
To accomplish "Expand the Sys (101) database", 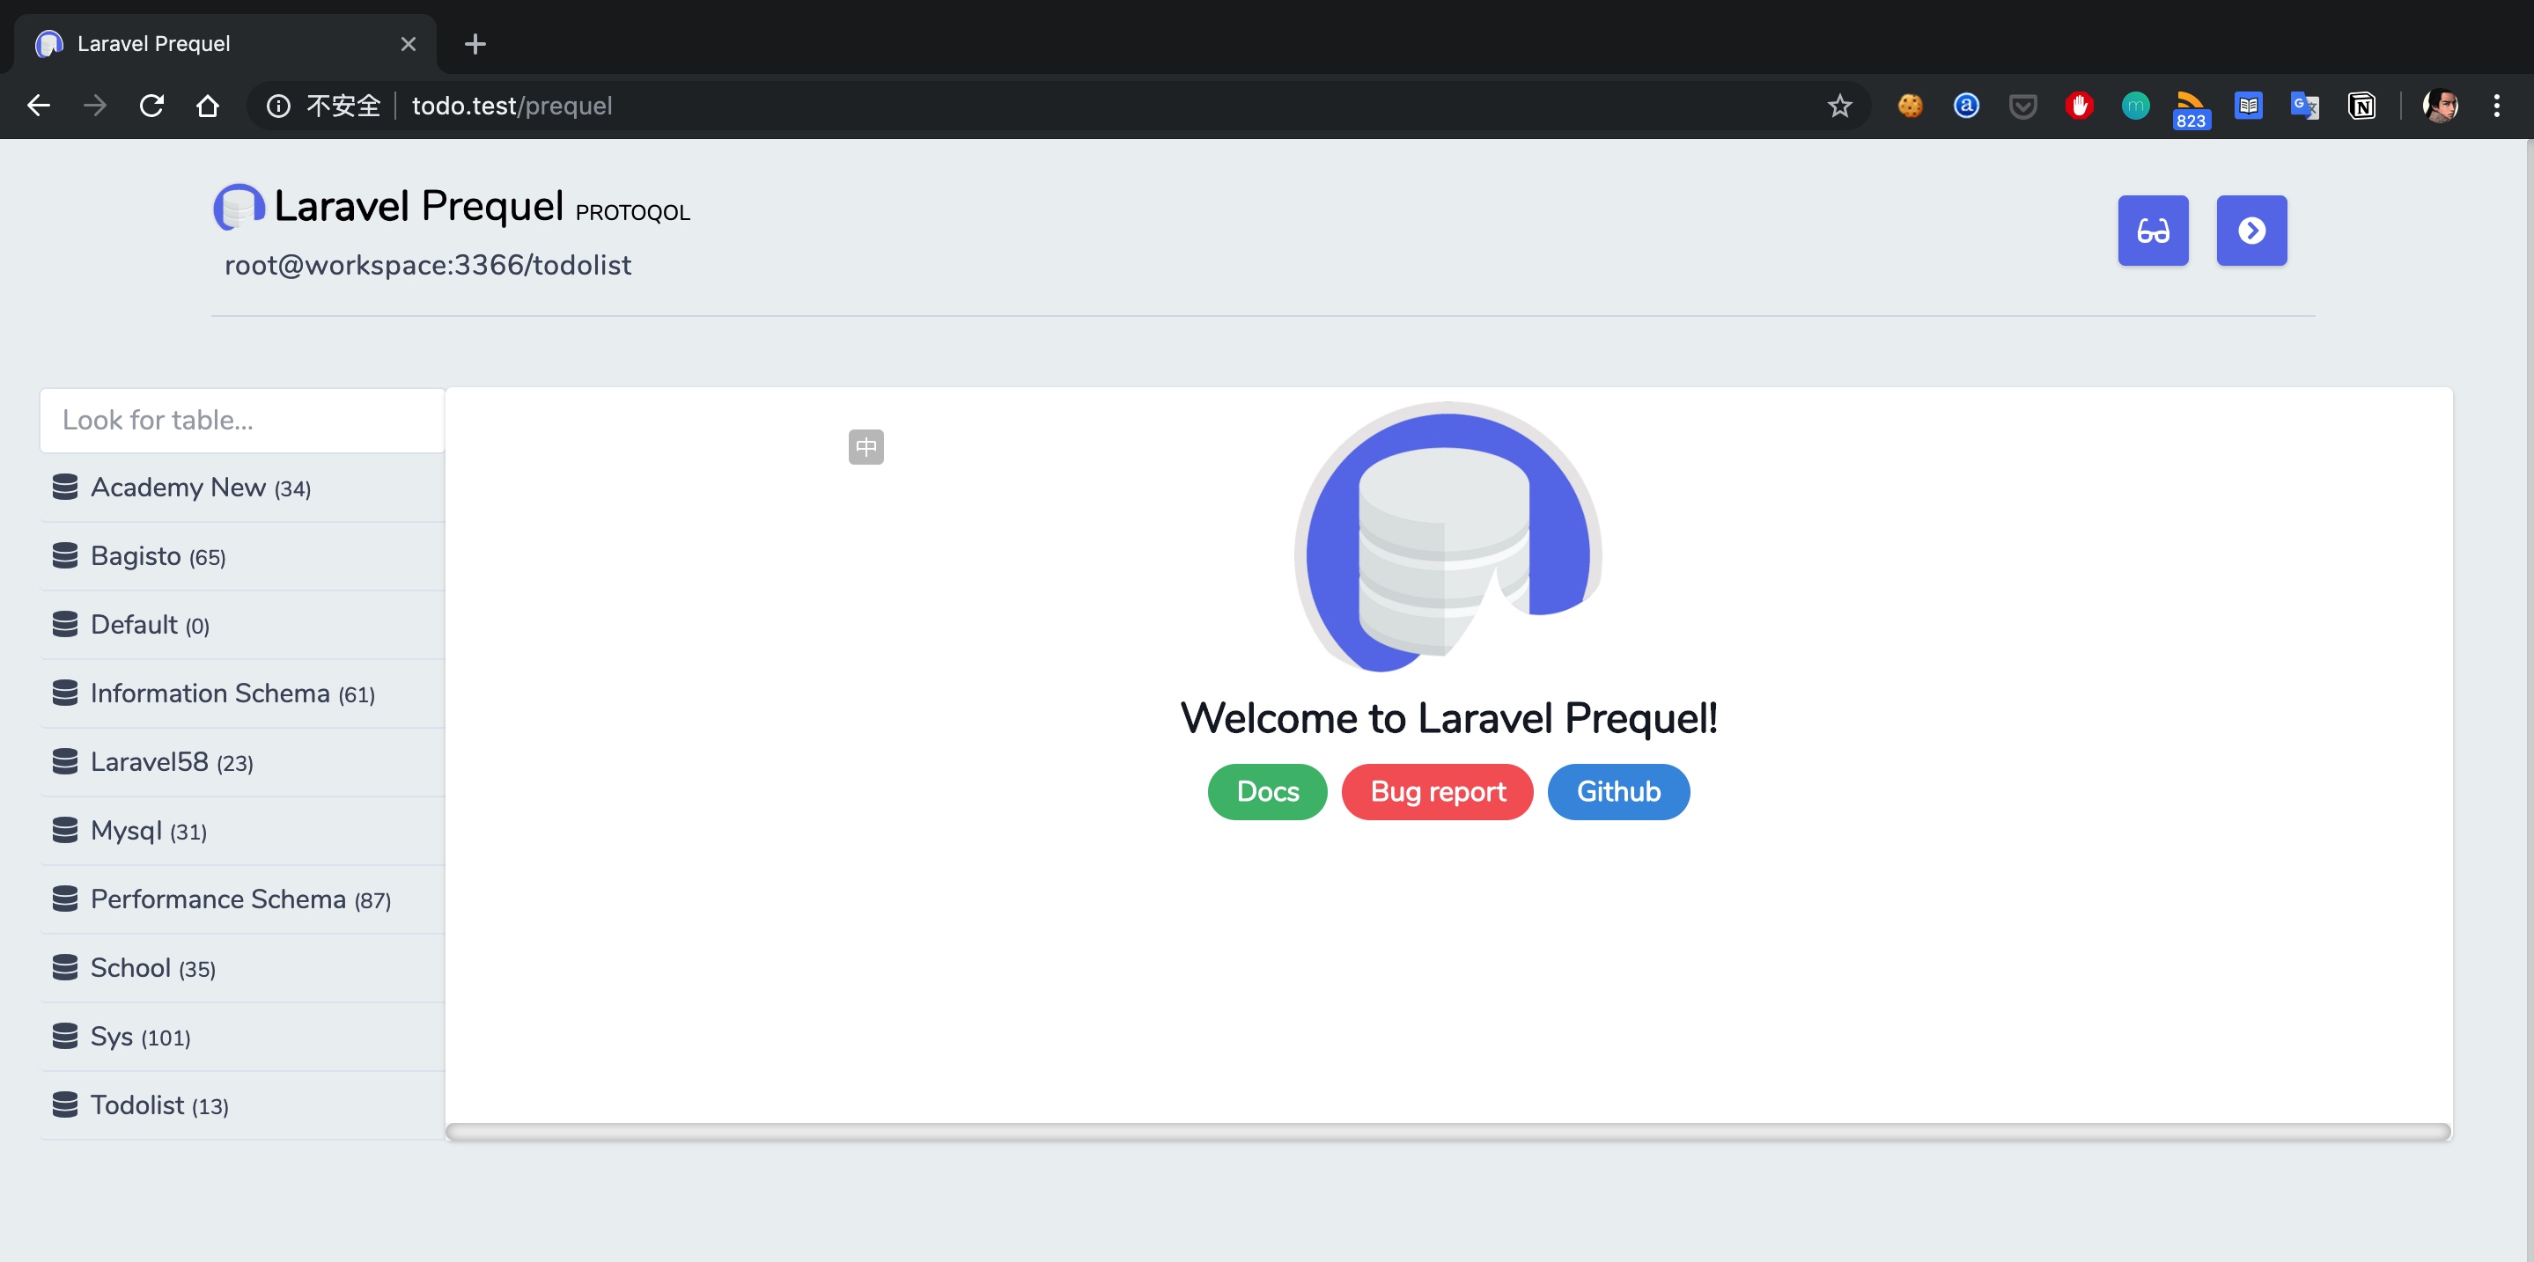I will coord(242,1037).
